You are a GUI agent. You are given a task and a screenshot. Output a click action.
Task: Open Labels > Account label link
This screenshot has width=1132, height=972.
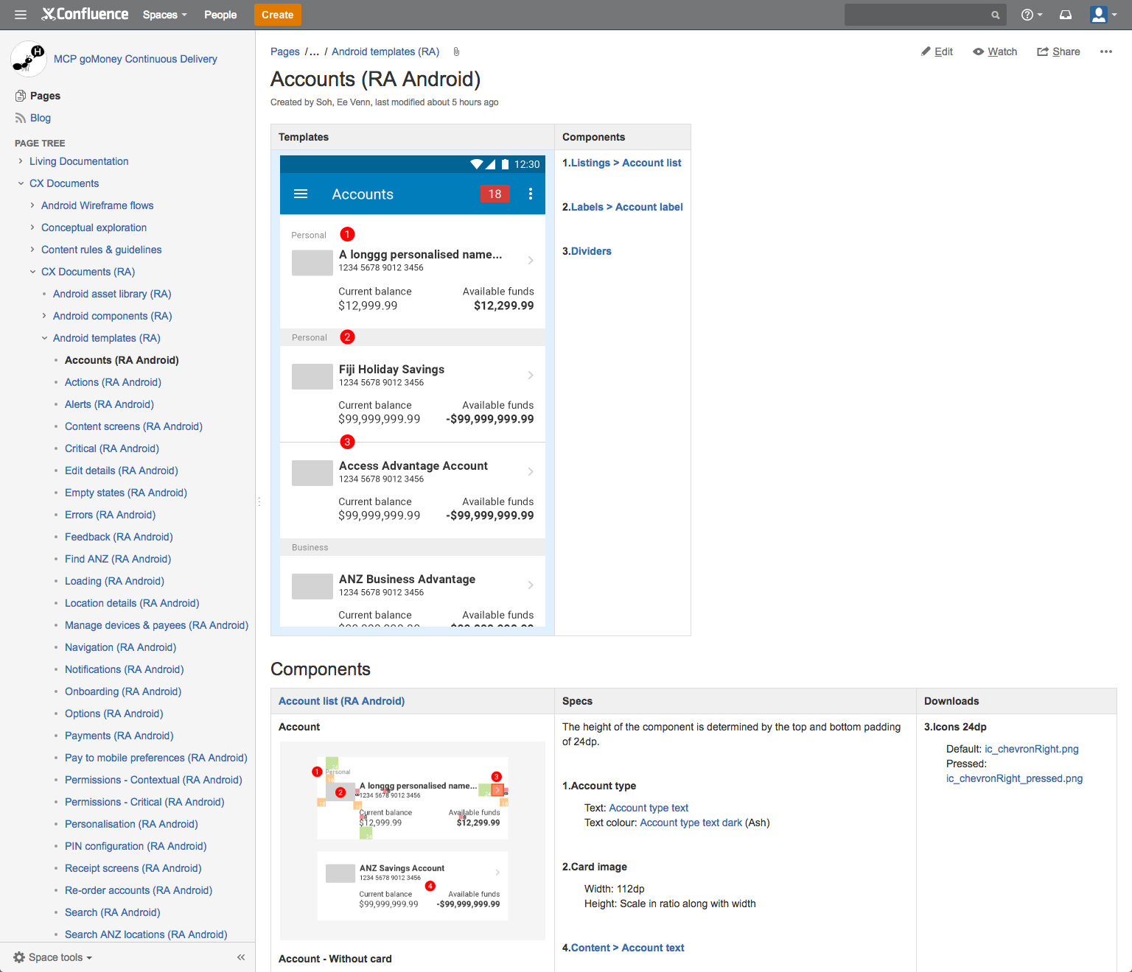click(x=627, y=207)
